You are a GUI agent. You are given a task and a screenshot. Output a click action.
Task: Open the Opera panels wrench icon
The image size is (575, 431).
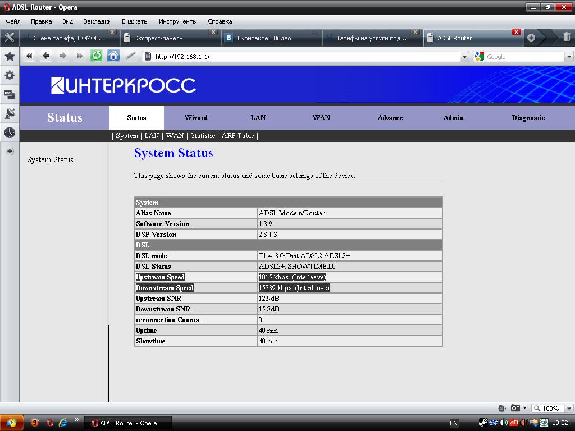(x=10, y=38)
